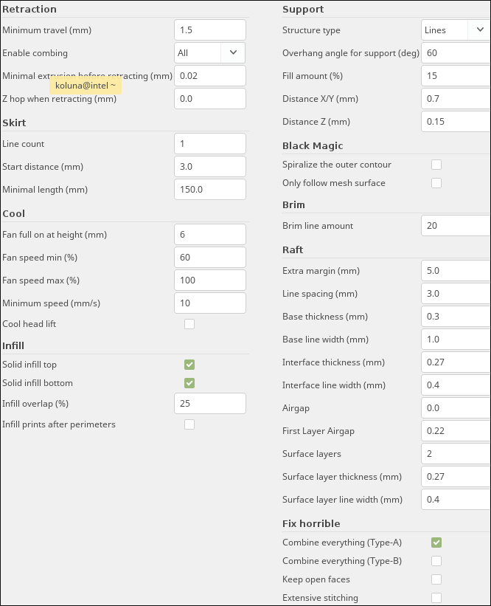The height and width of the screenshot is (606, 491).
Task: Enable Spiralize the outer contour
Action: pos(436,165)
